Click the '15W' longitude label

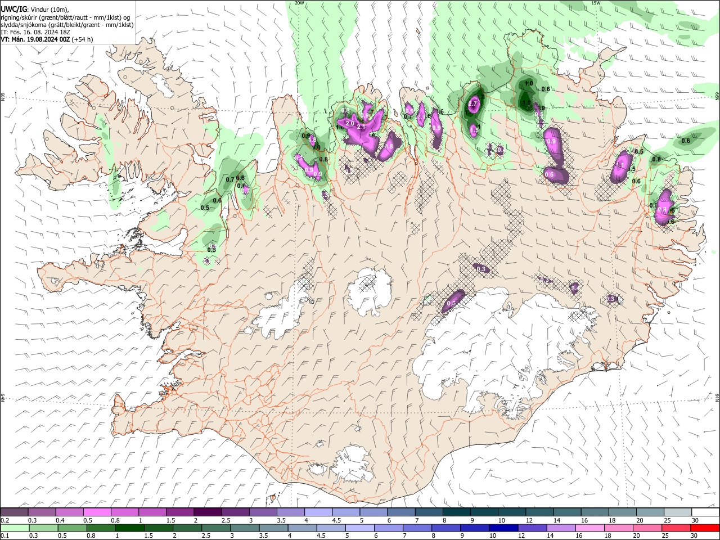(596, 3)
